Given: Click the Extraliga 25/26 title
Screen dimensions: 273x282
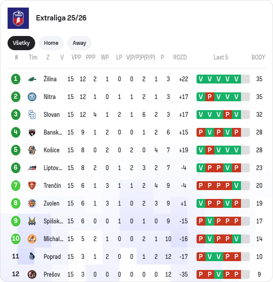Looking at the screenshot, I should click(61, 18).
